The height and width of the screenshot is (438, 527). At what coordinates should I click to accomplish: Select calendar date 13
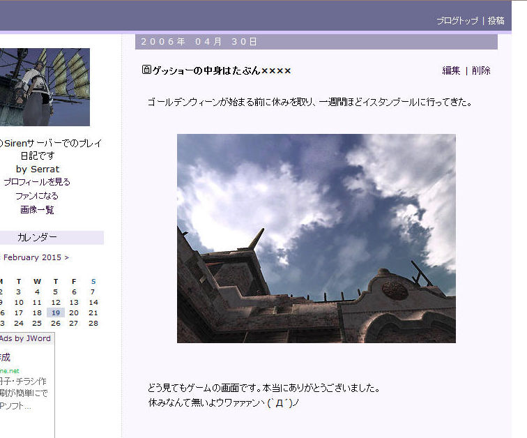74,303
